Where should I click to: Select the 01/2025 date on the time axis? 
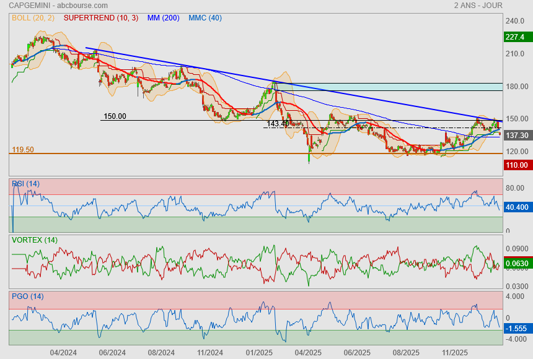[259, 352]
